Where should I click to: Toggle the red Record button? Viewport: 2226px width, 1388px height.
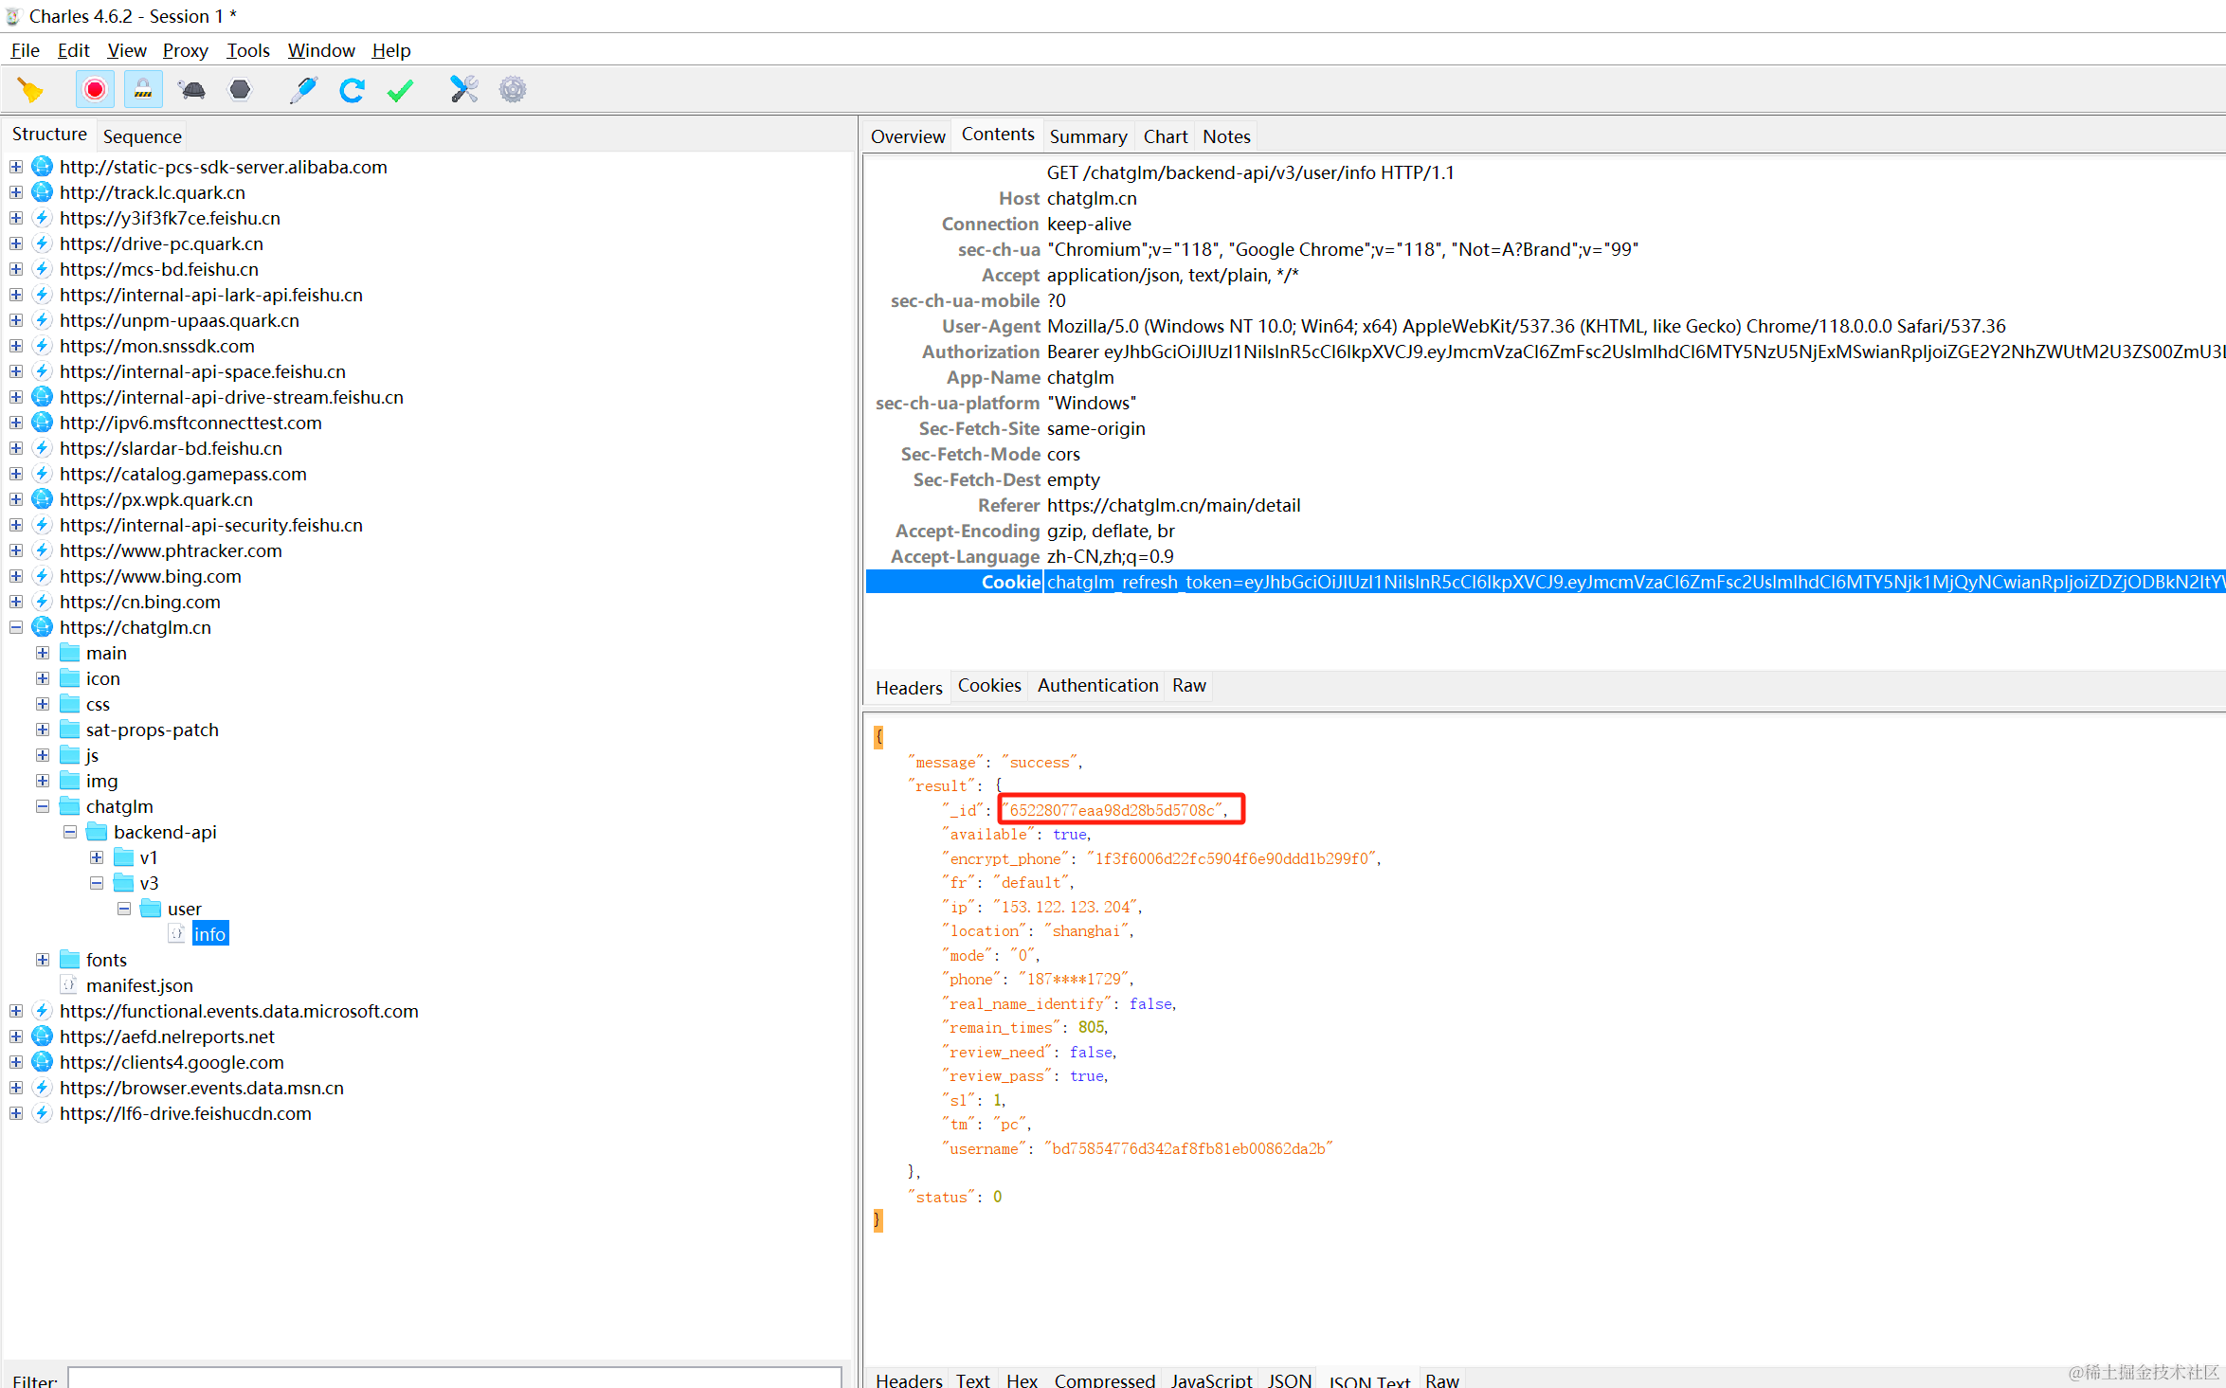click(x=95, y=90)
